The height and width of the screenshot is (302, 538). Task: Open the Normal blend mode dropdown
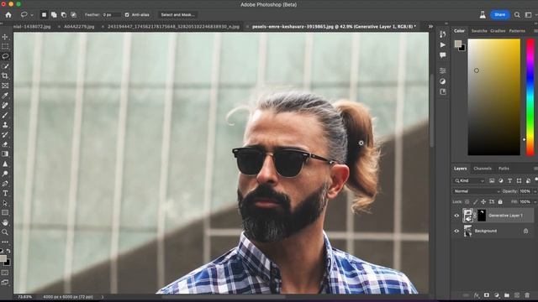[x=477, y=191]
